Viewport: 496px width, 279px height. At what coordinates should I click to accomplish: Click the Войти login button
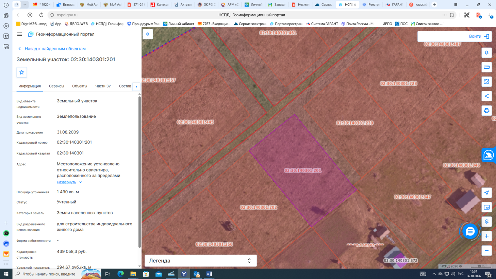pos(454,36)
